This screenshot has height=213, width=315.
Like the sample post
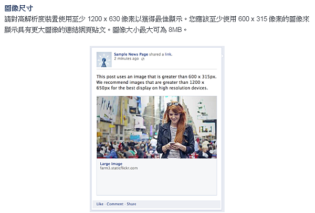100,204
